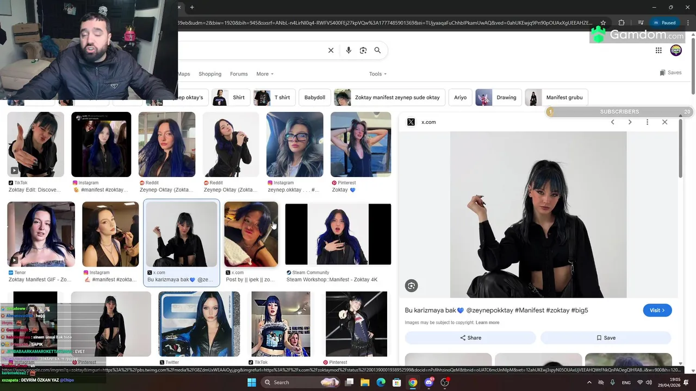
Task: Expand the More search filters dropdown
Action: 265,74
